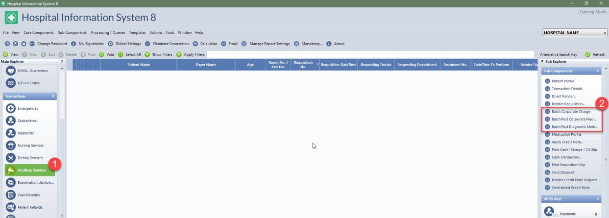Open the Processing / Queries menu
Image resolution: width=609 pixels, height=218 pixels.
click(108, 32)
